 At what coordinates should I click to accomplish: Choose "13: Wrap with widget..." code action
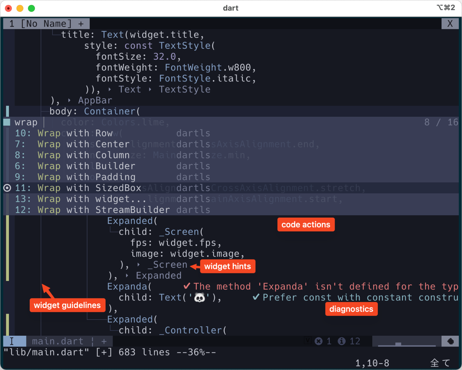point(231,199)
